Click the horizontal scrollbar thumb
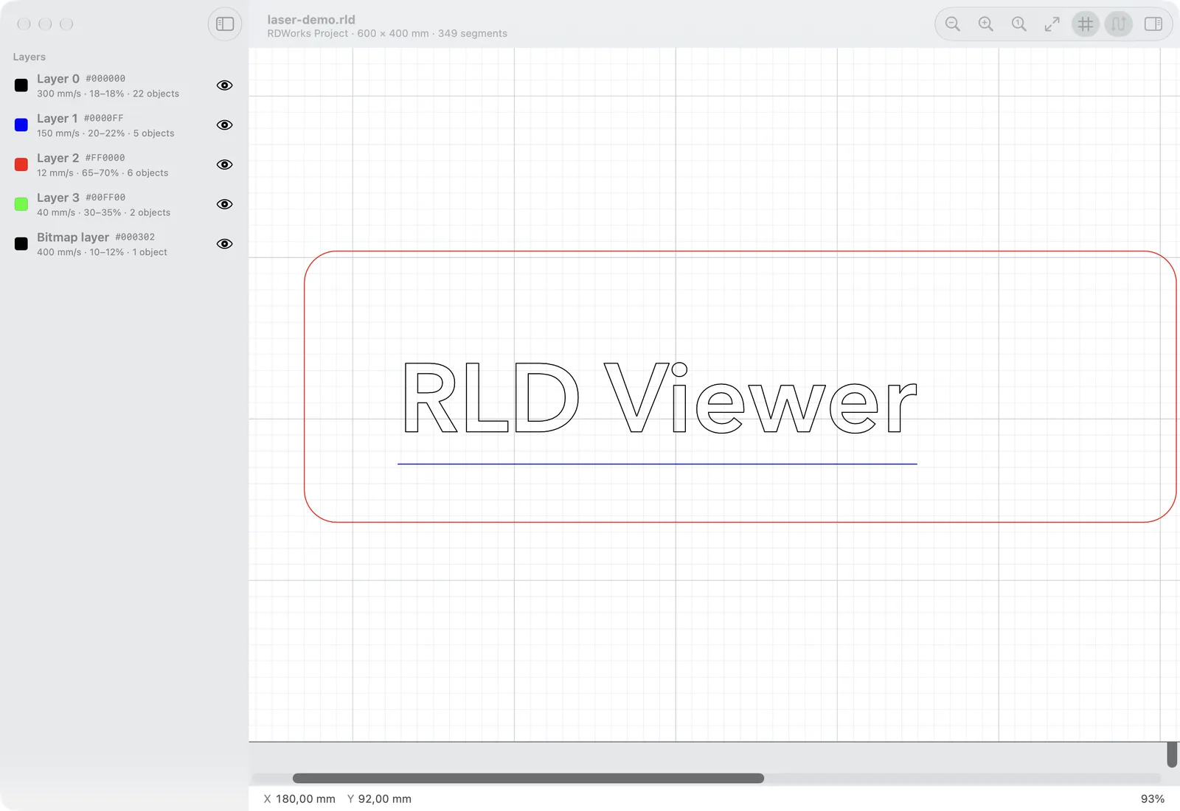The width and height of the screenshot is (1180, 811). point(528,779)
